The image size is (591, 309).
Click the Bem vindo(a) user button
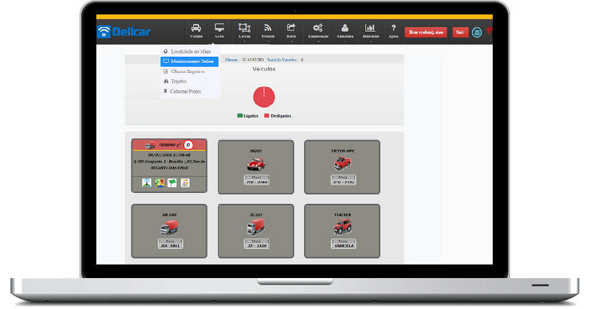pos(425,32)
